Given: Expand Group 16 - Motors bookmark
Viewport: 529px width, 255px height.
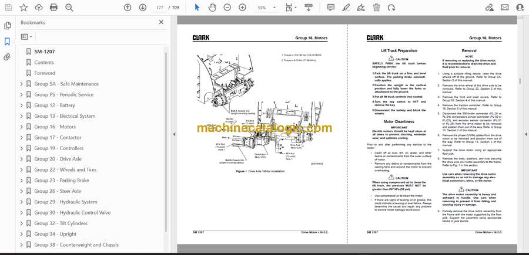Looking at the screenshot, I should pyautogui.click(x=22, y=127).
